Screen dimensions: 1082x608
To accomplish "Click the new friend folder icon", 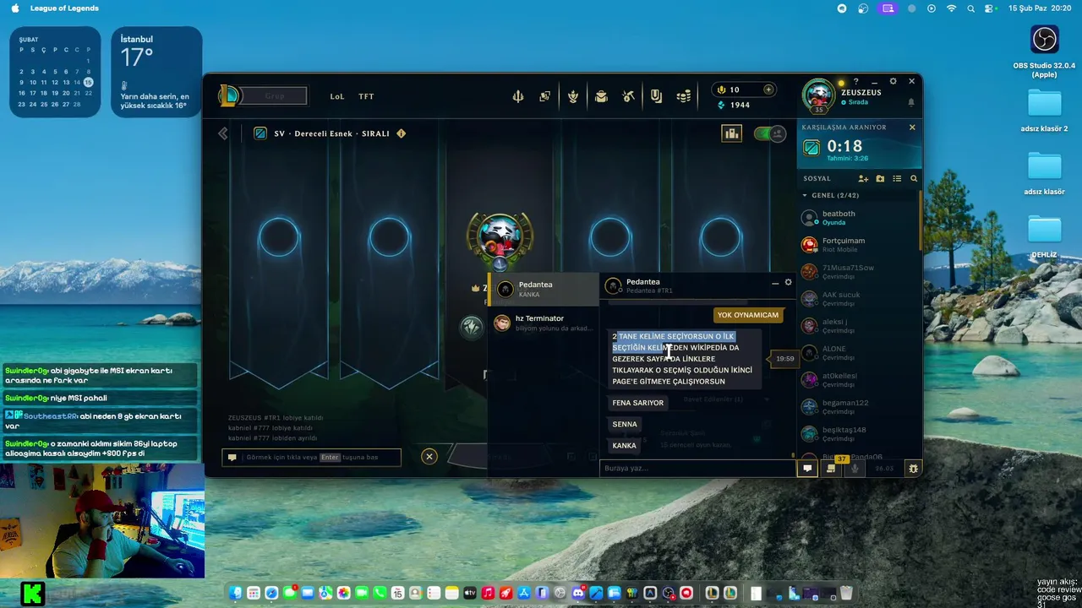I will [880, 179].
